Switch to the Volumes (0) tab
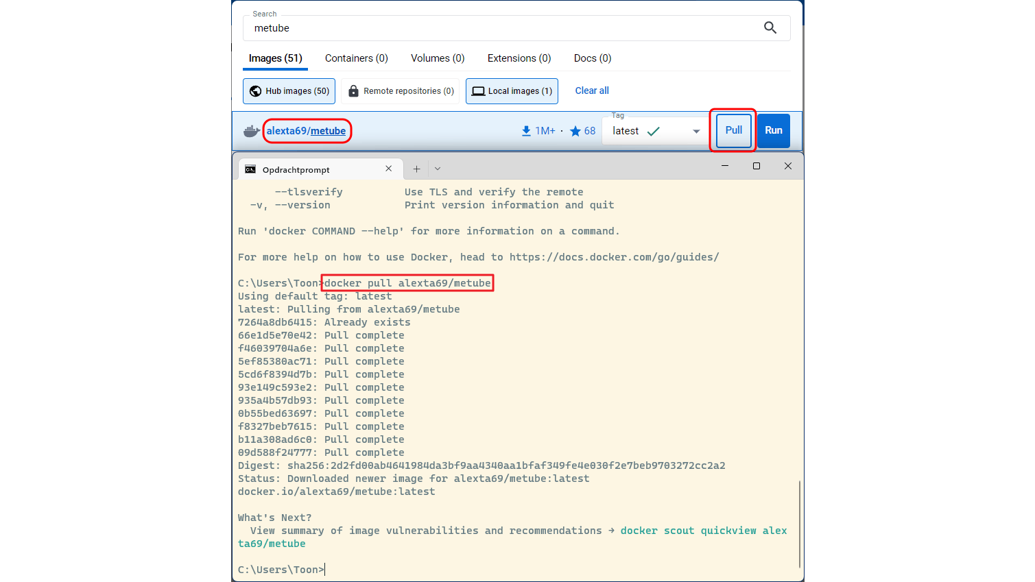This screenshot has width=1035, height=582. [x=438, y=58]
